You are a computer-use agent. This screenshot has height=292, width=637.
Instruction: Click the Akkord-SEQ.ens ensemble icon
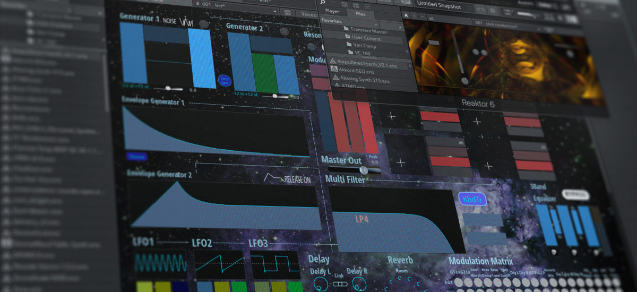(334, 69)
